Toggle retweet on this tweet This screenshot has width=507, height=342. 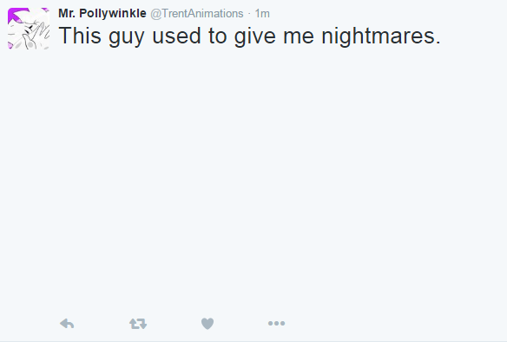click(x=138, y=323)
